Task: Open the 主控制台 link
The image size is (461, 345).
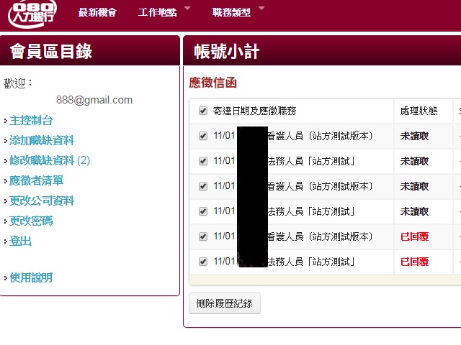Action: click(x=31, y=121)
